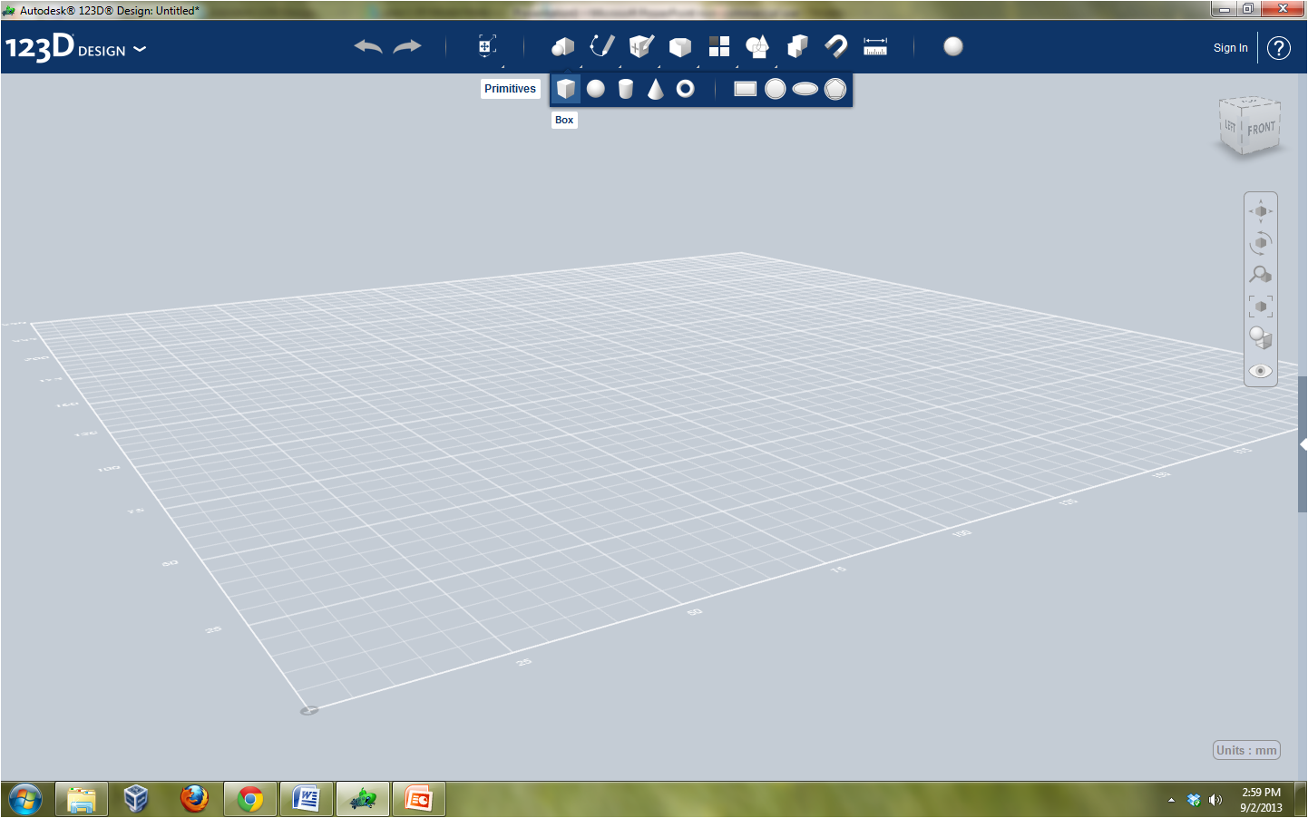Click the Pan navigation tool
This screenshot has height=818, width=1308.
(1261, 211)
